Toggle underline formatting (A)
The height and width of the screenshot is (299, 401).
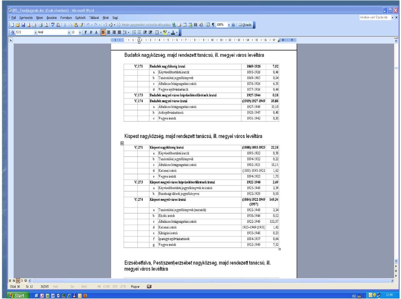click(x=96, y=32)
